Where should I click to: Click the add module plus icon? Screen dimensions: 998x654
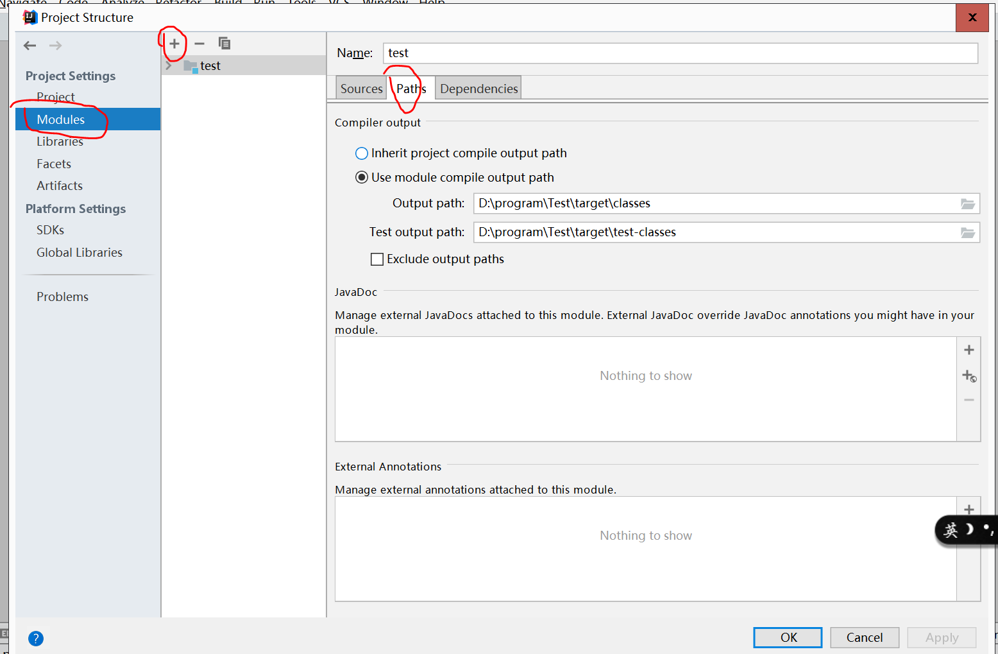174,44
